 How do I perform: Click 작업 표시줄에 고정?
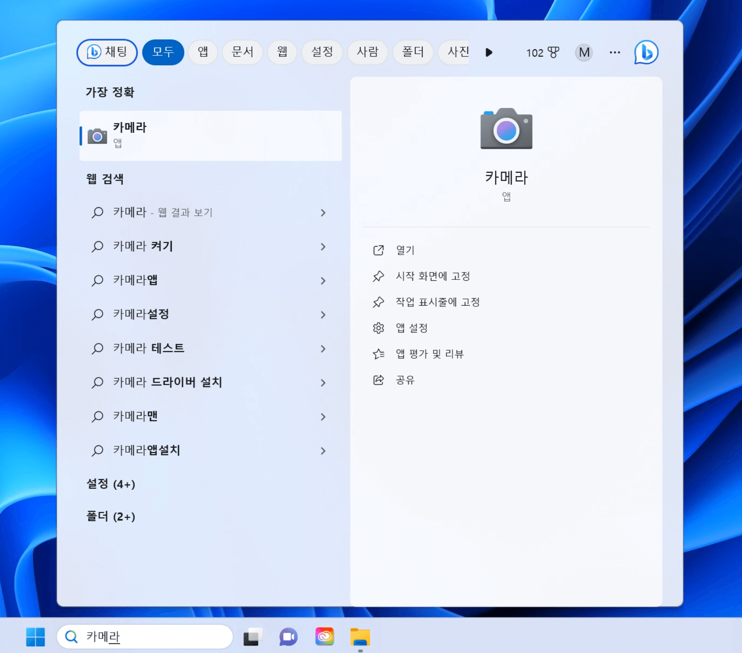click(x=437, y=302)
